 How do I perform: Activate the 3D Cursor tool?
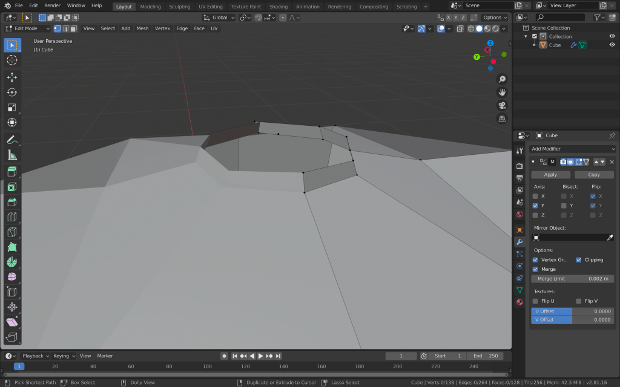tap(12, 60)
